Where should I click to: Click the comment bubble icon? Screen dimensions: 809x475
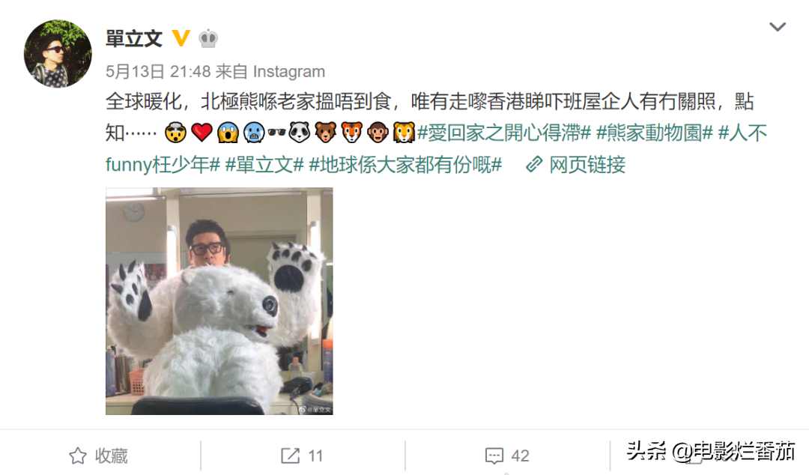coord(494,456)
